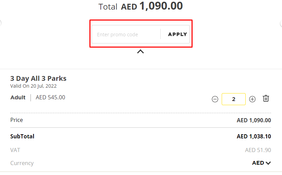Decrease Adult ticket quantity with minus icon
The width and height of the screenshot is (282, 175).
pyautogui.click(x=215, y=99)
